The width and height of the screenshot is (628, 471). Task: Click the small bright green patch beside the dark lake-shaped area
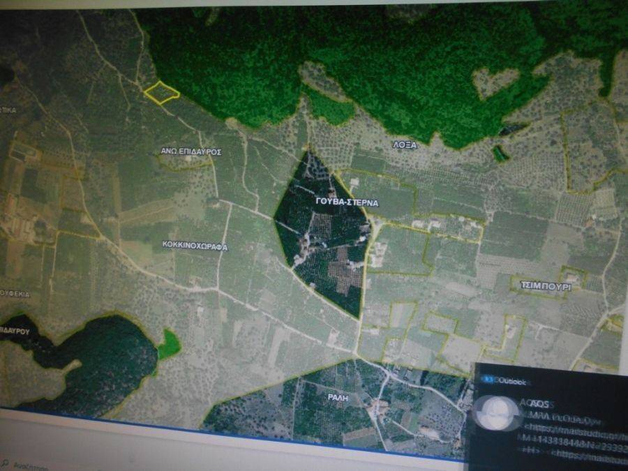168,345
